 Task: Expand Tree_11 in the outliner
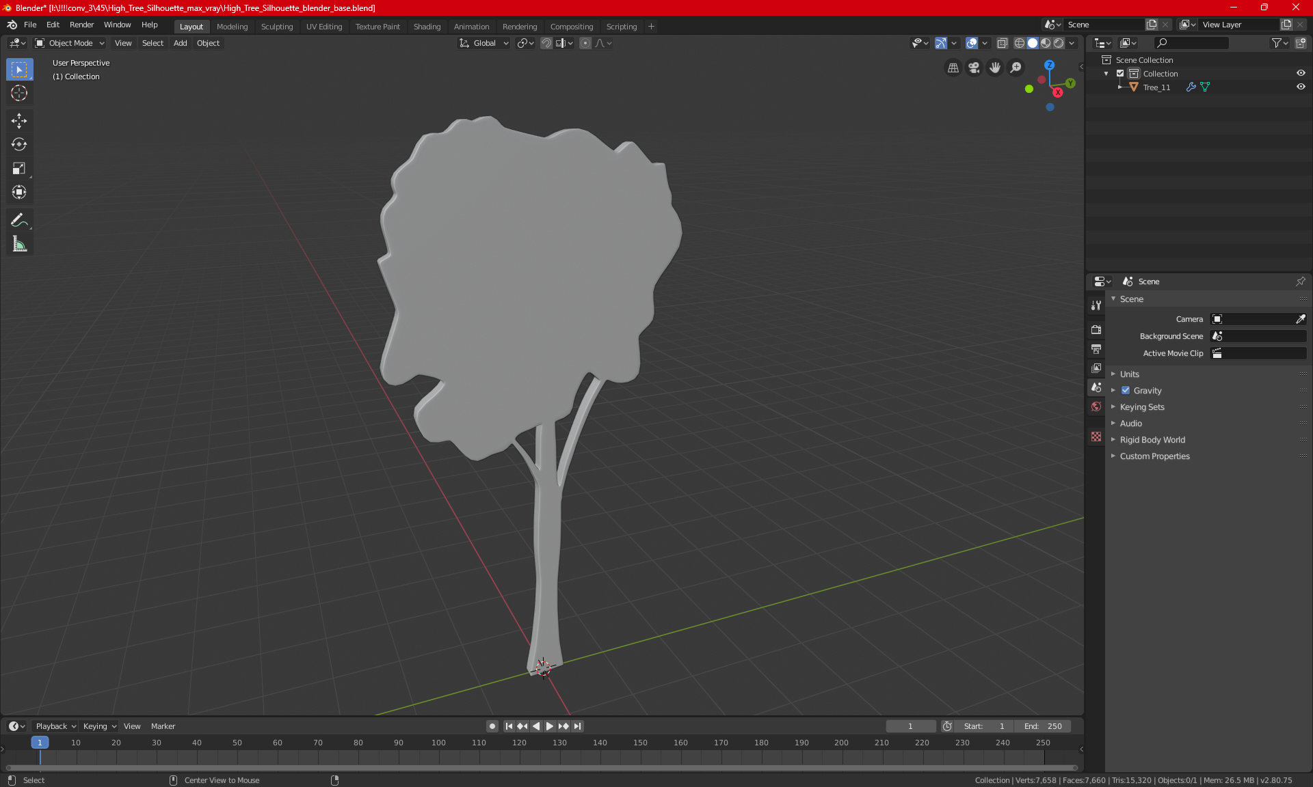[x=1120, y=87]
